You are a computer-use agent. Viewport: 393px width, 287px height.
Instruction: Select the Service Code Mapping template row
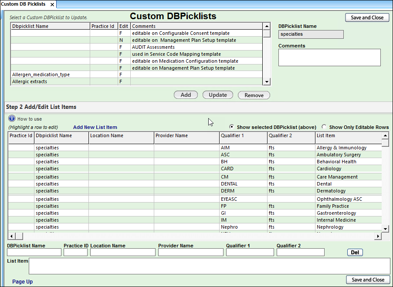pyautogui.click(x=137, y=54)
